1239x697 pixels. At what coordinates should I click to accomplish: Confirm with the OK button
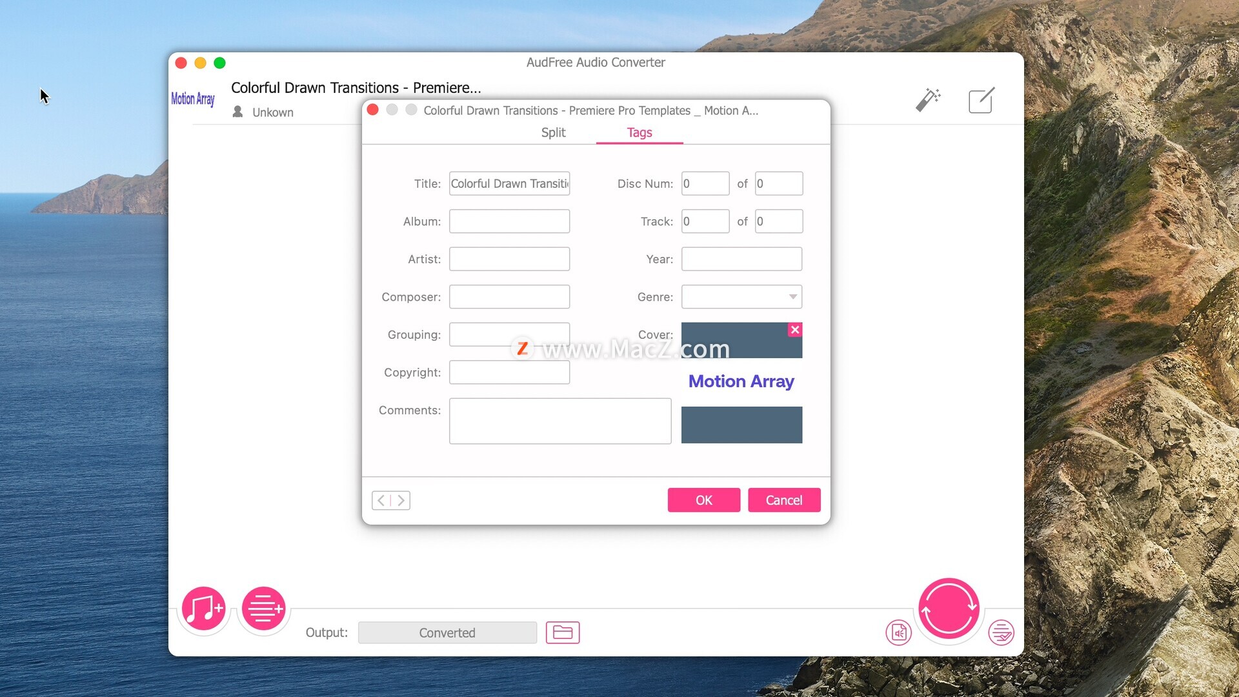[x=704, y=500]
